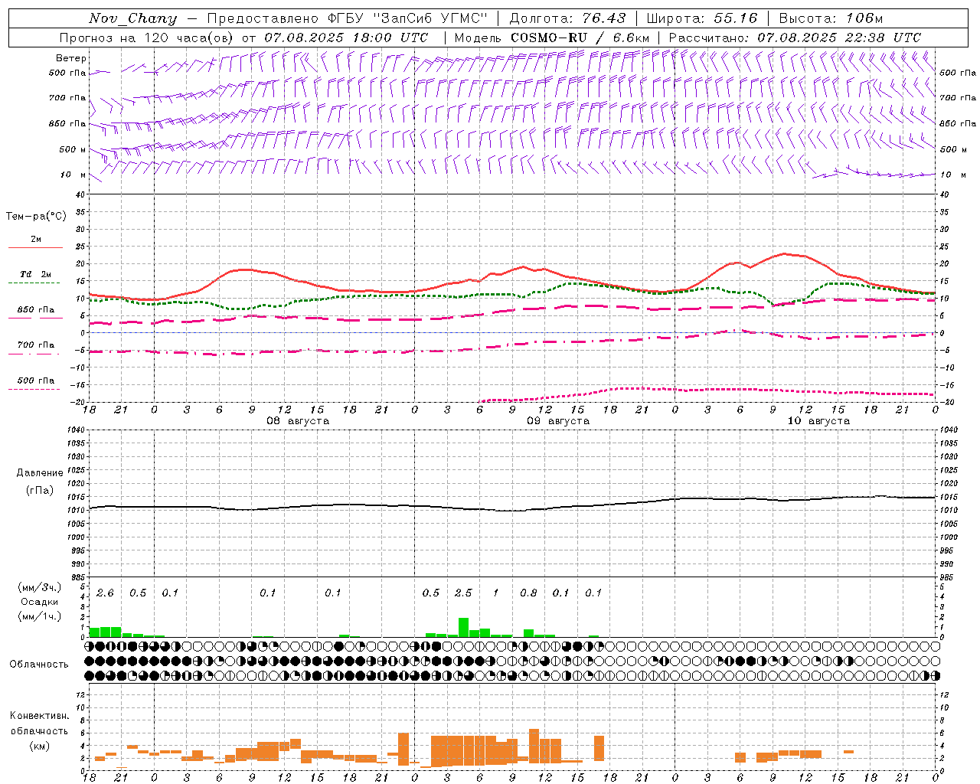980x784 pixels.
Task: Click the elevation text Высота: 106м
Action: pyautogui.click(x=831, y=18)
